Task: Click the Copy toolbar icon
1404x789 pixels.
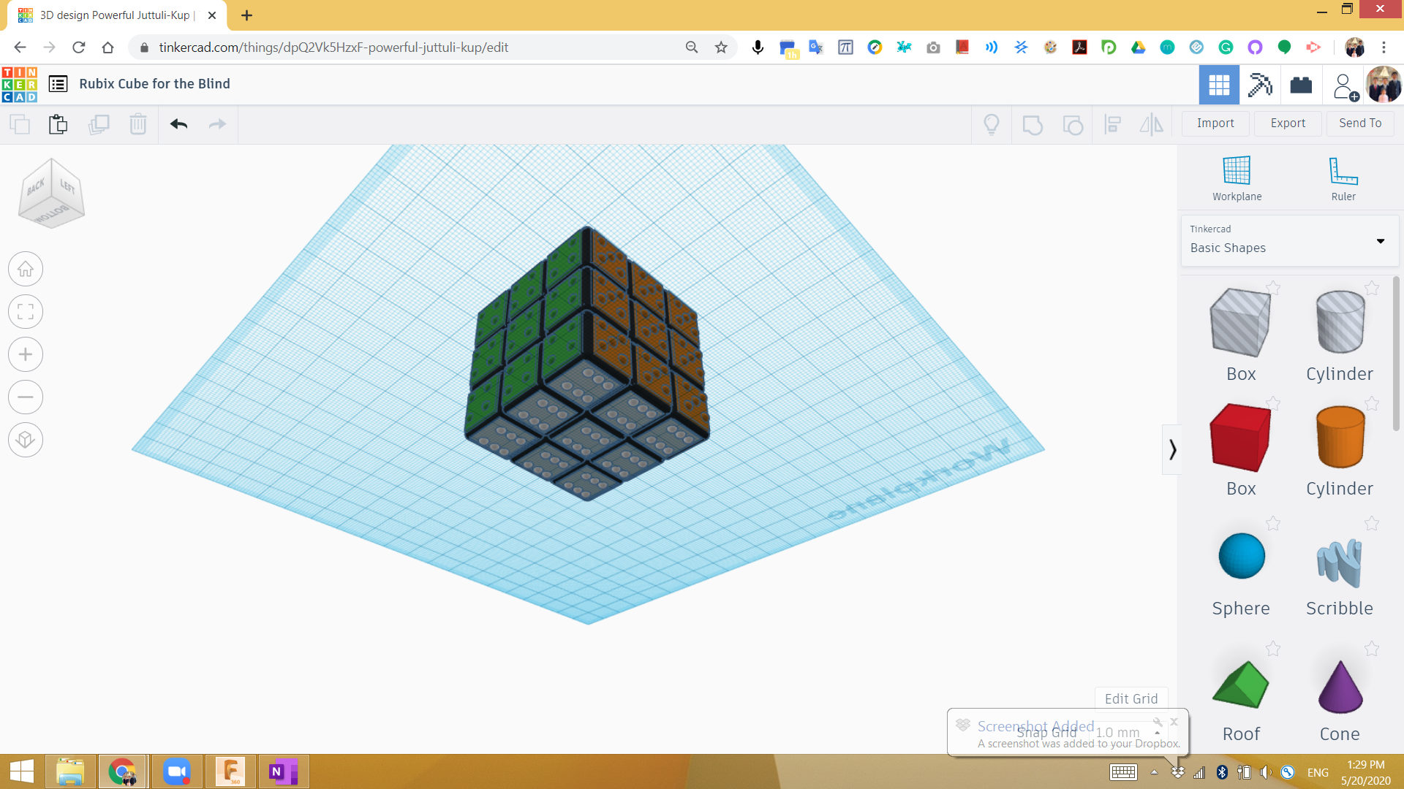Action: coord(20,124)
